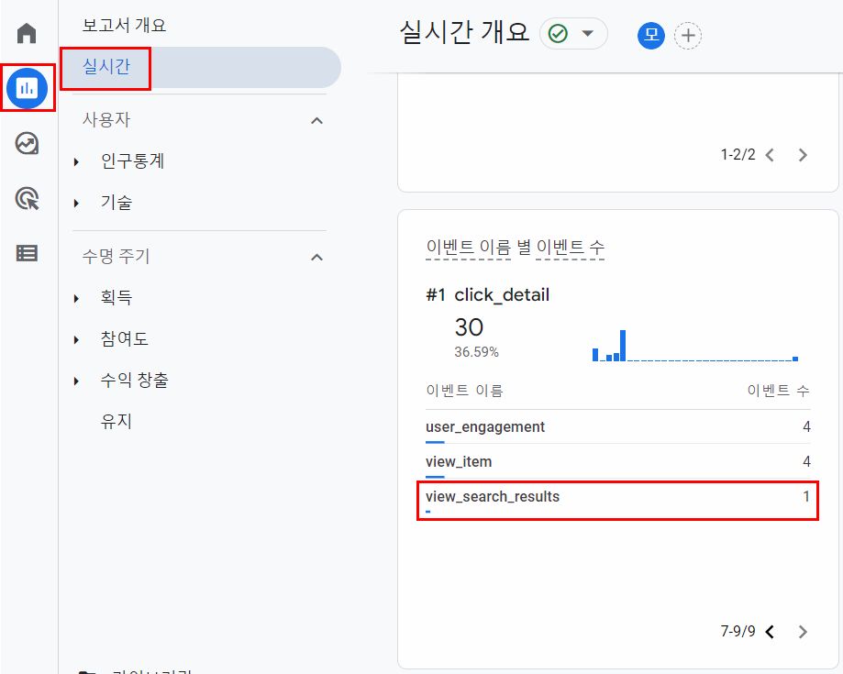Collapse the 사용자 section
Image resolution: width=843 pixels, height=674 pixels.
point(317,120)
